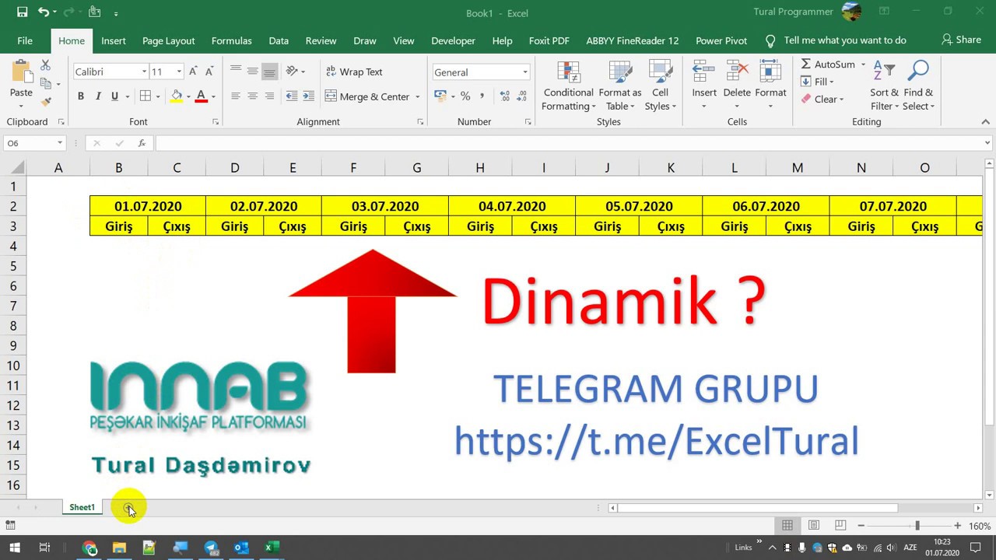Click Tell me what you want to do
The height and width of the screenshot is (560, 996).
[844, 40]
